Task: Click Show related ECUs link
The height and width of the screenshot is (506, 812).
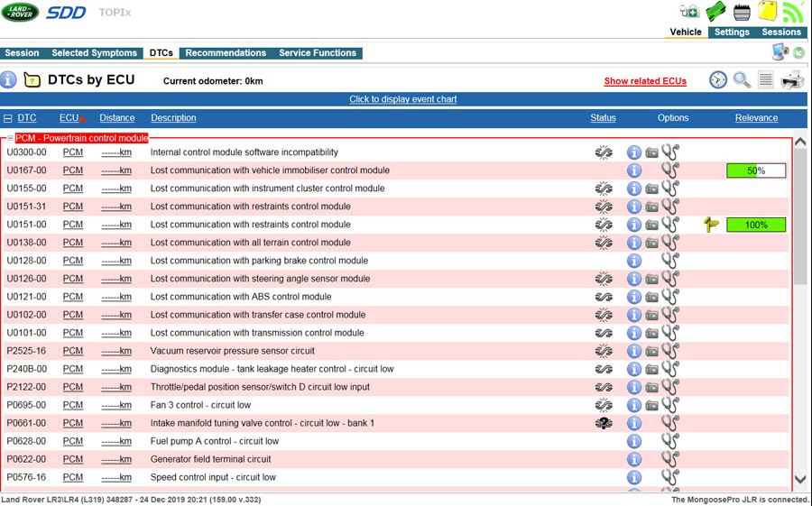Action: tap(645, 81)
